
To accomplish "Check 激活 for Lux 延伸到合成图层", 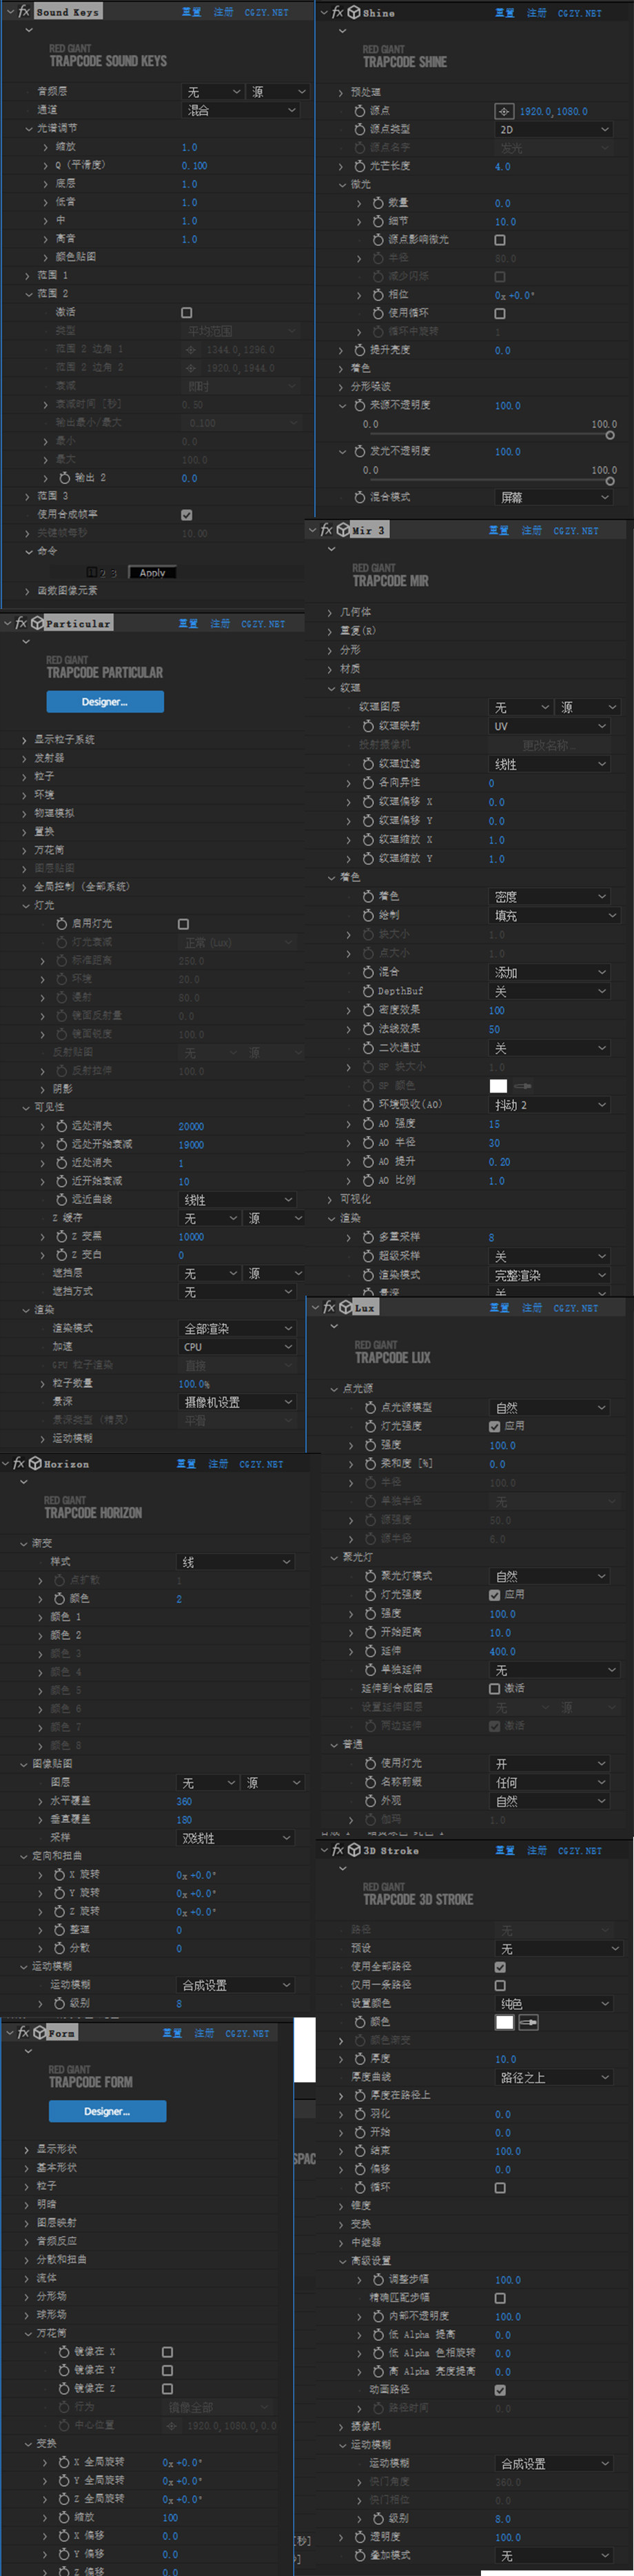I will click(494, 1689).
